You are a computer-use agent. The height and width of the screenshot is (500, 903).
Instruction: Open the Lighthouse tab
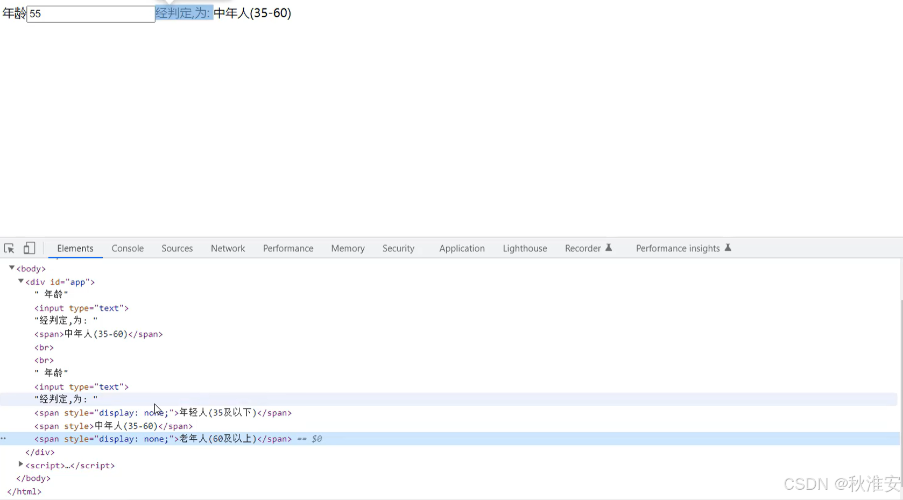pyautogui.click(x=525, y=248)
